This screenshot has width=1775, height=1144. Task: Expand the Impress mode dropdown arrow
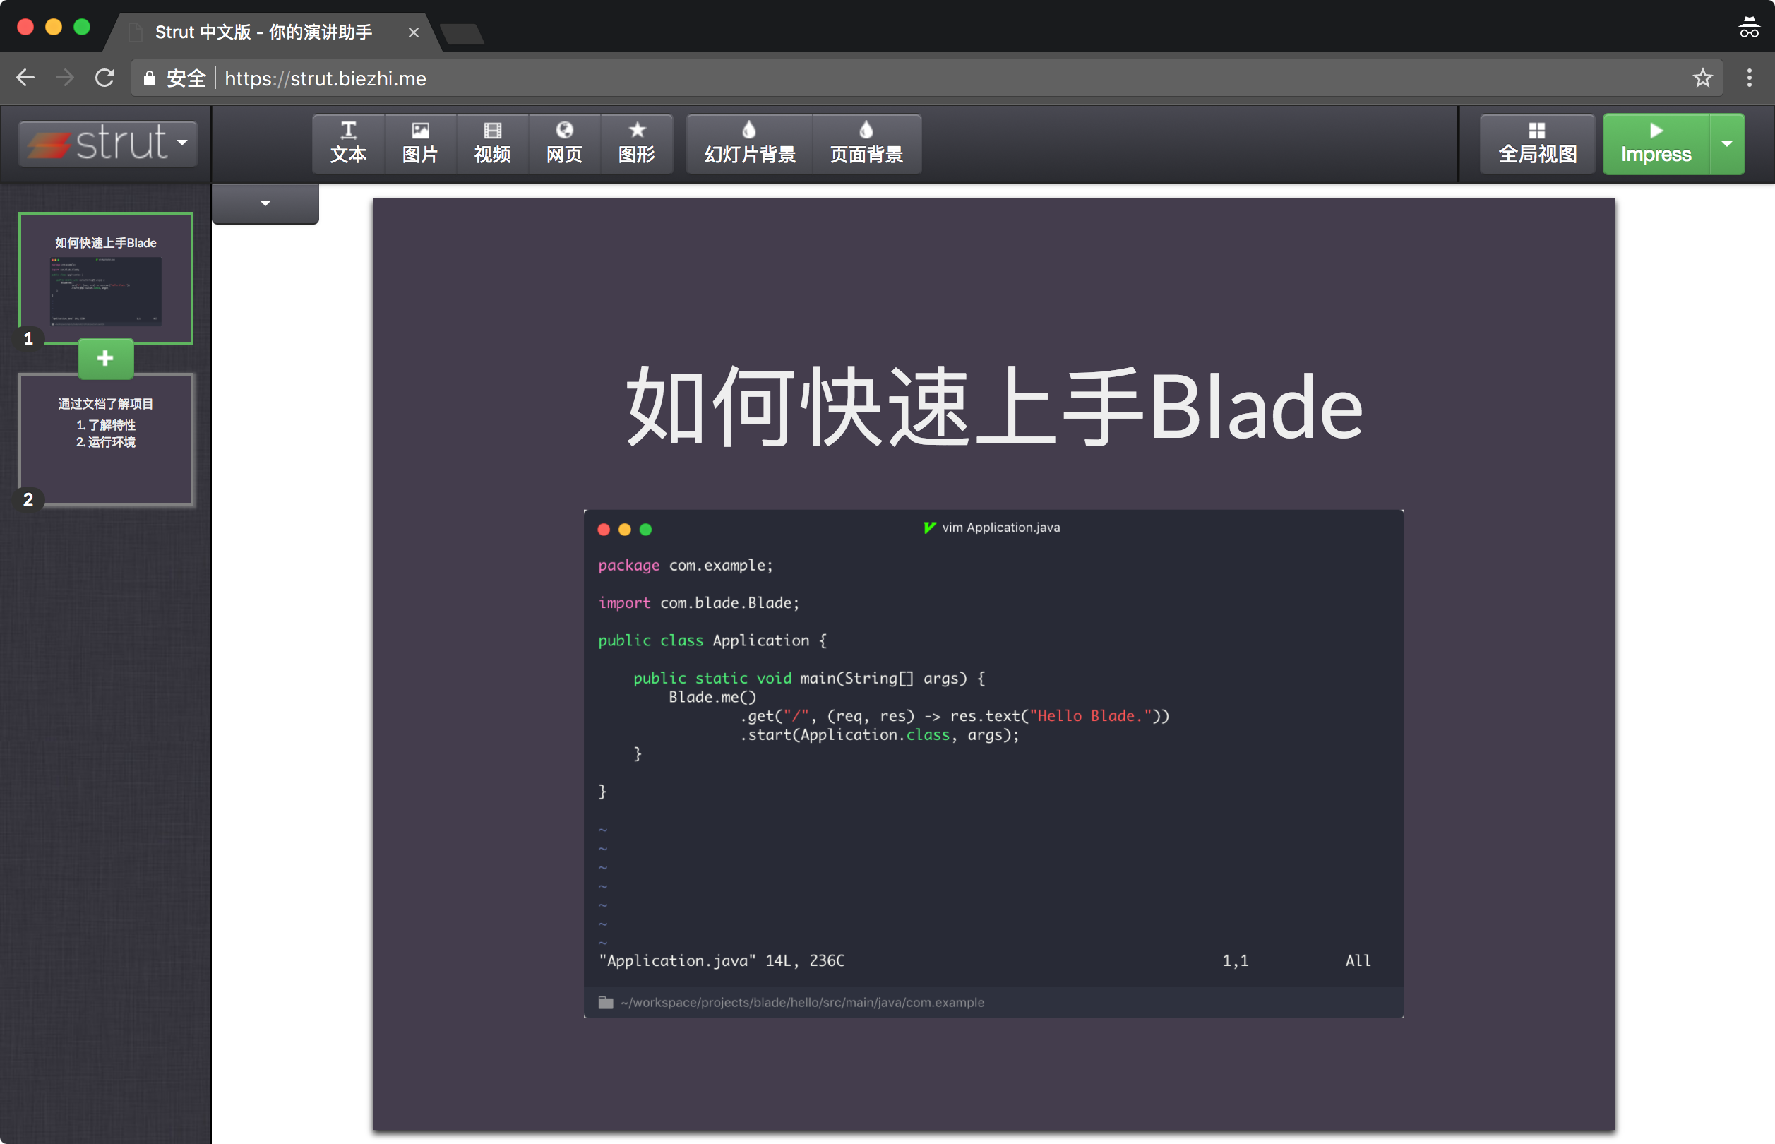tap(1727, 143)
